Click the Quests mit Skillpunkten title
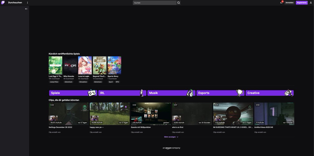This screenshot has height=156, width=314. point(141,127)
